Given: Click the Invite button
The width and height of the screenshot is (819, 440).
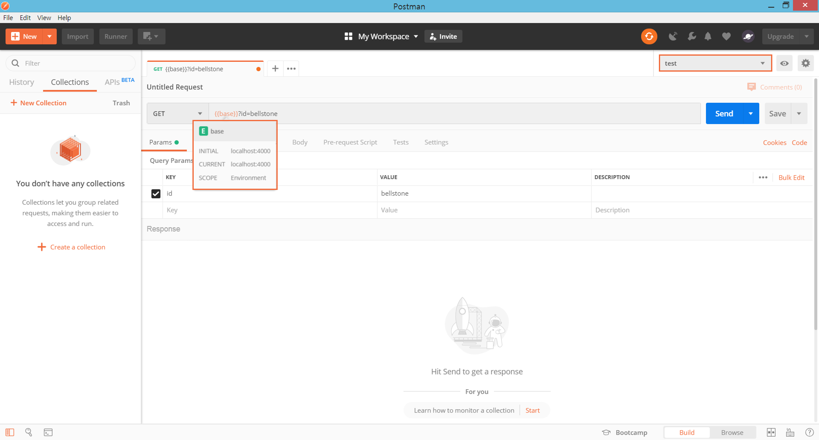Looking at the screenshot, I should [443, 36].
